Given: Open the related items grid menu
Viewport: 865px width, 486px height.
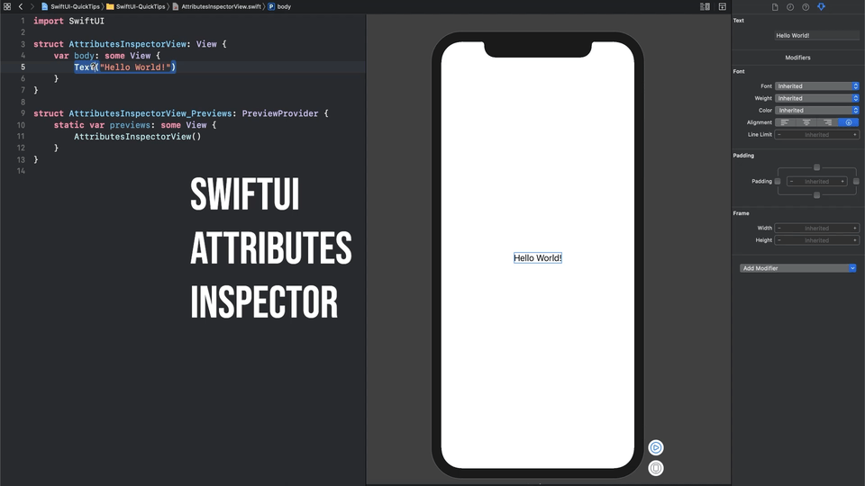Looking at the screenshot, I should pyautogui.click(x=7, y=6).
